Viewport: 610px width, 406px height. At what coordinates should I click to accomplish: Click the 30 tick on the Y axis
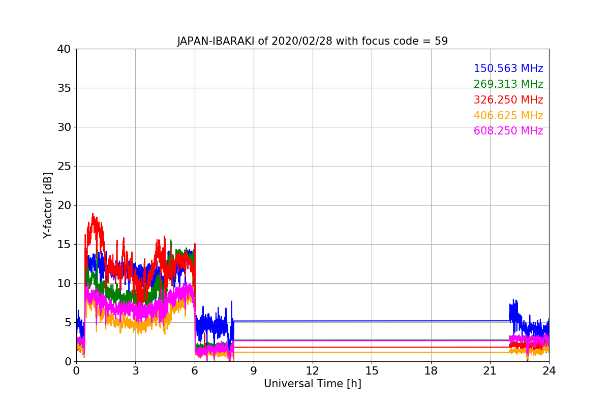(64, 127)
